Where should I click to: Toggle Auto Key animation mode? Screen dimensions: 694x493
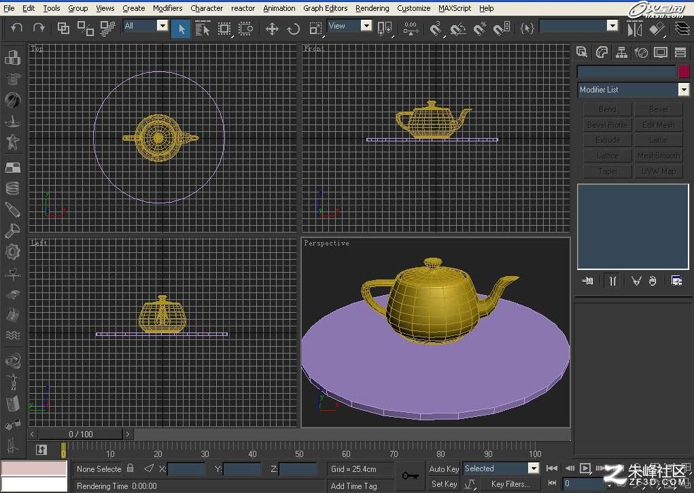click(x=443, y=469)
